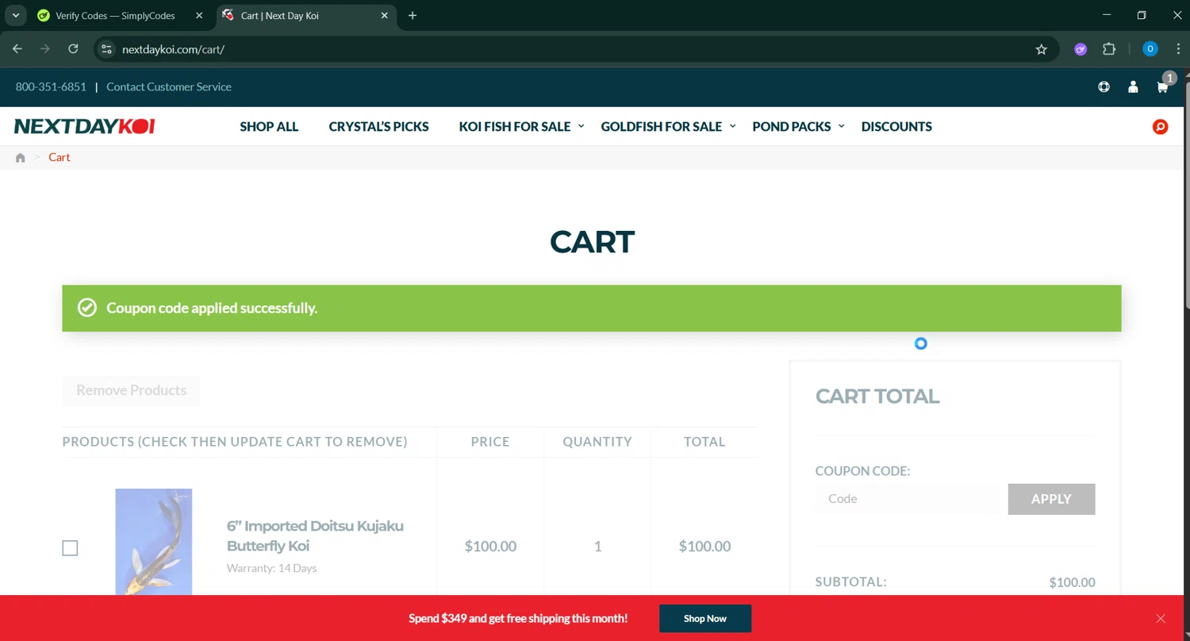Screen dimensions: 1190x641
Task: Open the tab search dropdown arrow
Action: pyautogui.click(x=15, y=15)
